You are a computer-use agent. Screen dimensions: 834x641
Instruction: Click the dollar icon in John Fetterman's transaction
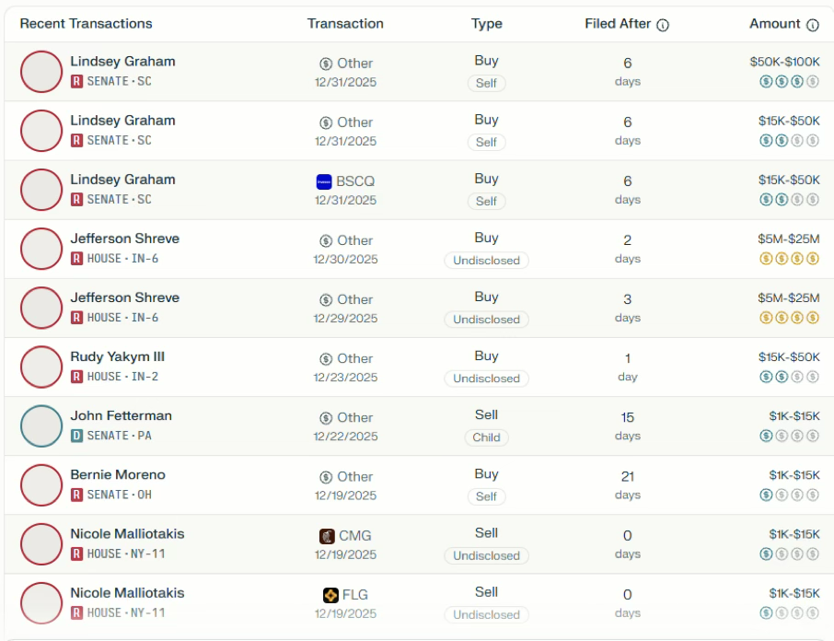326,418
